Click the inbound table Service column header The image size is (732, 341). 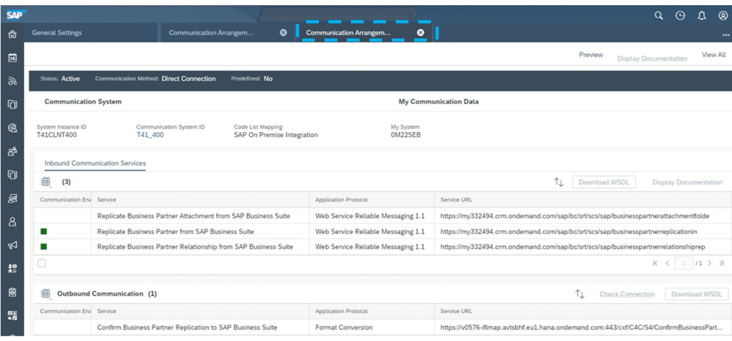200,200
